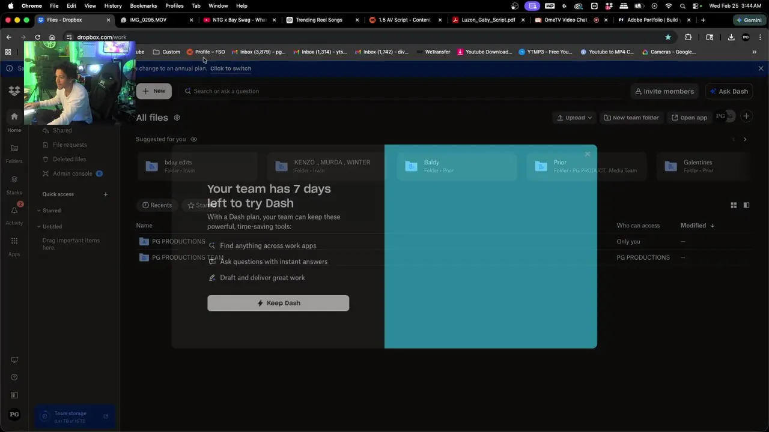Open the bday edits suggested folder
The image size is (769, 432).
point(198,166)
